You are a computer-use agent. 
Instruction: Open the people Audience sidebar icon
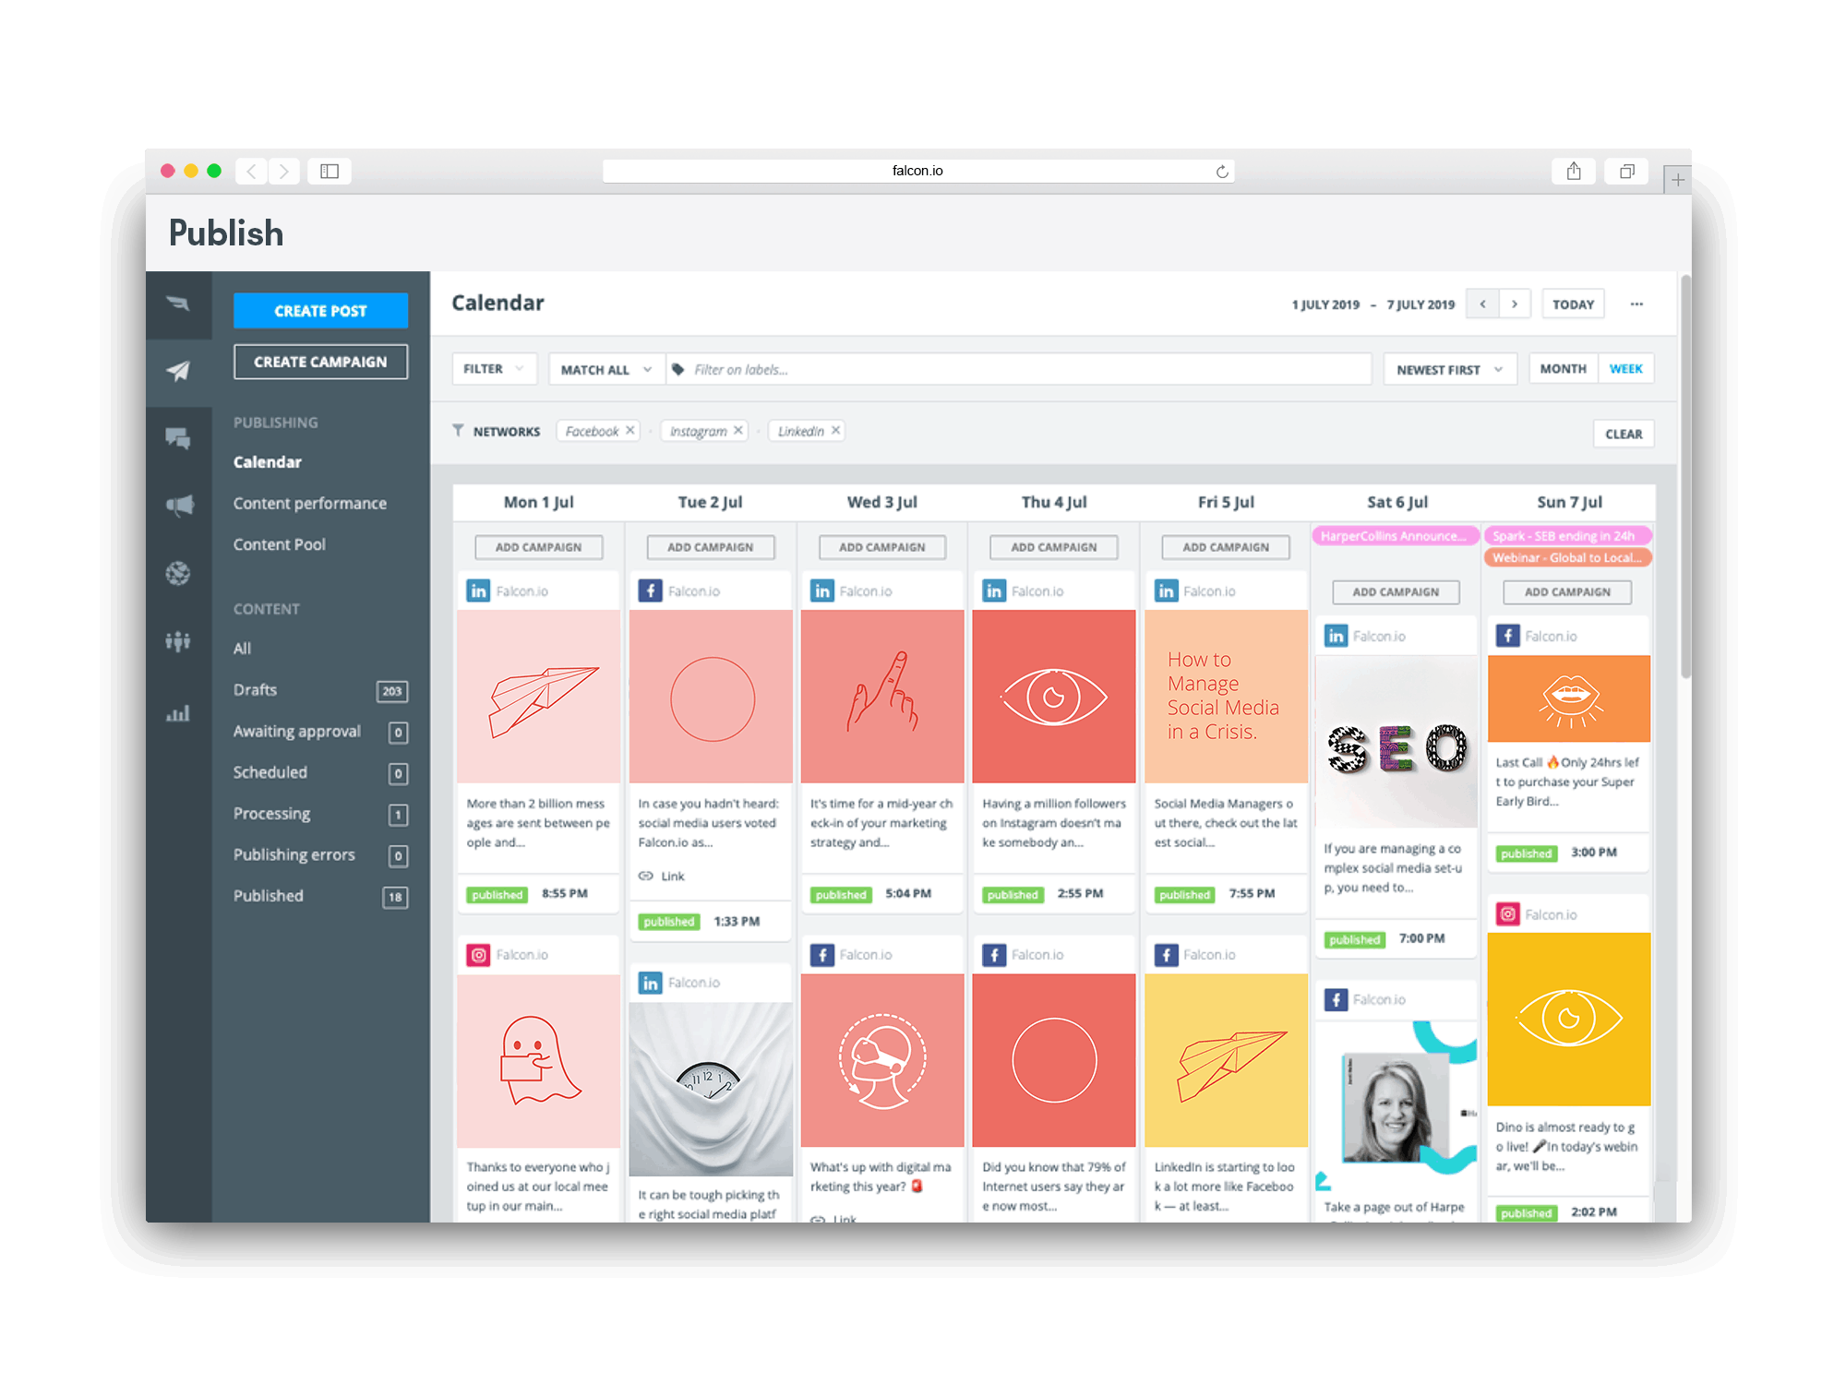click(x=178, y=640)
